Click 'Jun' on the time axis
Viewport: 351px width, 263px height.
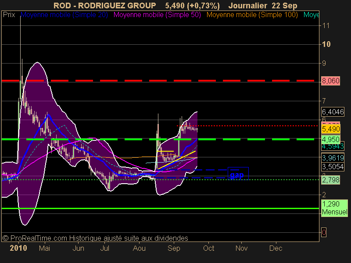click(79, 248)
